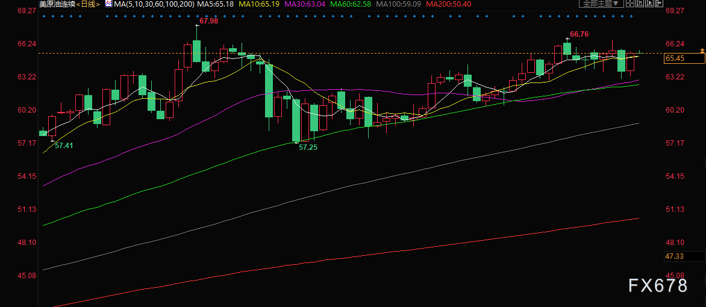Image resolution: width=706 pixels, height=307 pixels.
Task: Change the <日线> period selector
Action: pos(89,4)
